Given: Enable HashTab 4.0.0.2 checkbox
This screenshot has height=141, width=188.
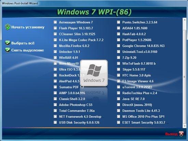Looking at the screenshot, I should (119, 34).
